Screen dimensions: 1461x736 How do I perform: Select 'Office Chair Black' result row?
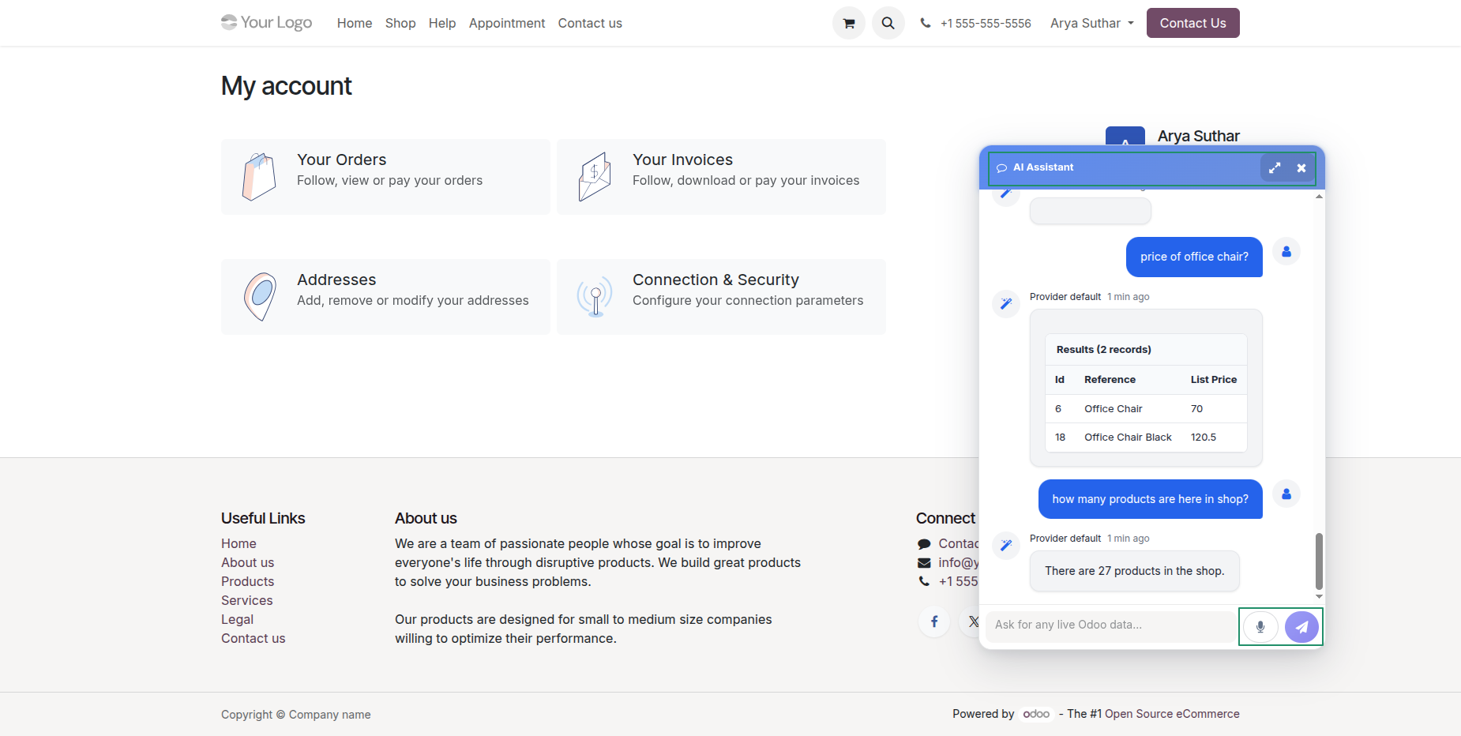[x=1146, y=437]
